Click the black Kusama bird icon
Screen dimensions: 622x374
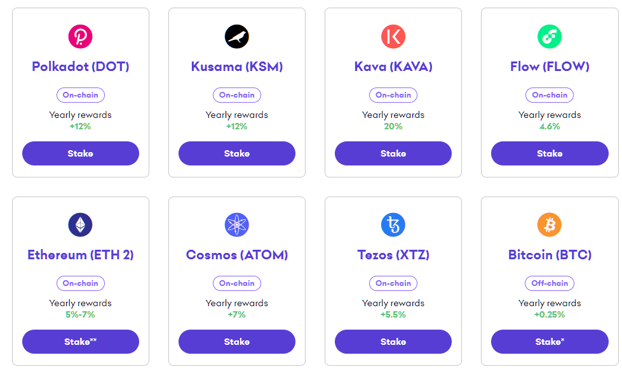pyautogui.click(x=237, y=36)
